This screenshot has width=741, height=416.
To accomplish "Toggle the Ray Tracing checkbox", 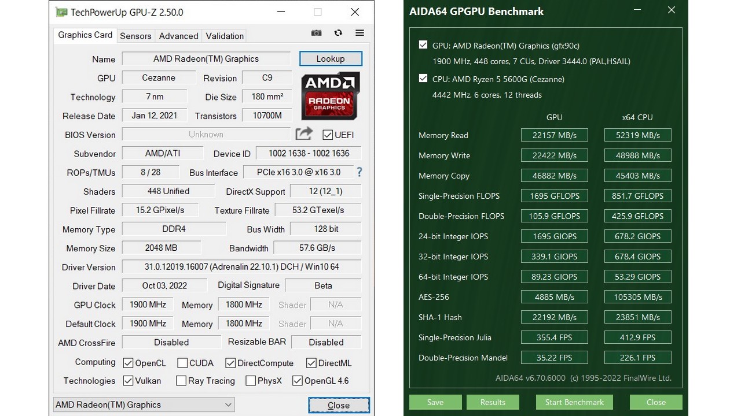I will click(181, 381).
